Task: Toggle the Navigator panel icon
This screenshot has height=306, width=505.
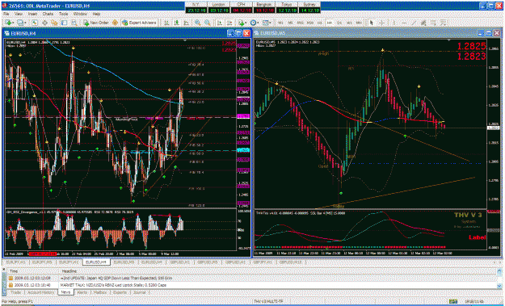Action: pos(54,23)
